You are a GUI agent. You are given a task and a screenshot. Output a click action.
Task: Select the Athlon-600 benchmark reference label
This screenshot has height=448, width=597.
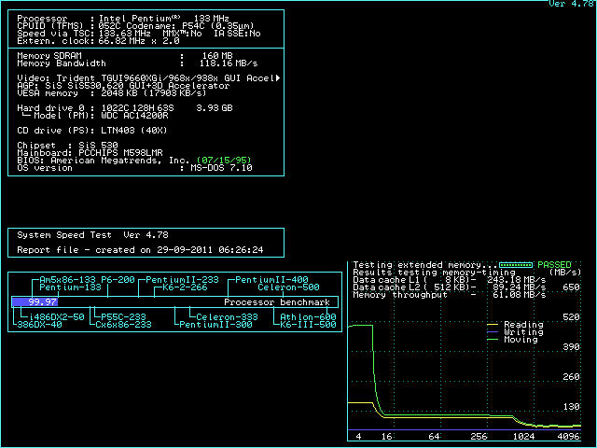pyautogui.click(x=308, y=317)
